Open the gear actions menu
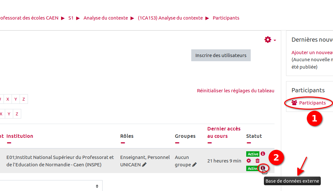Image resolution: width=333 pixels, height=191 pixels. click(270, 40)
